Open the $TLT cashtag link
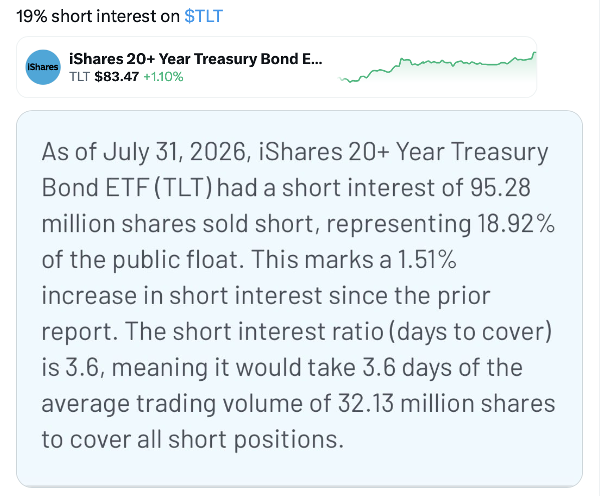Image resolution: width=601 pixels, height=496 pixels. coord(203,17)
